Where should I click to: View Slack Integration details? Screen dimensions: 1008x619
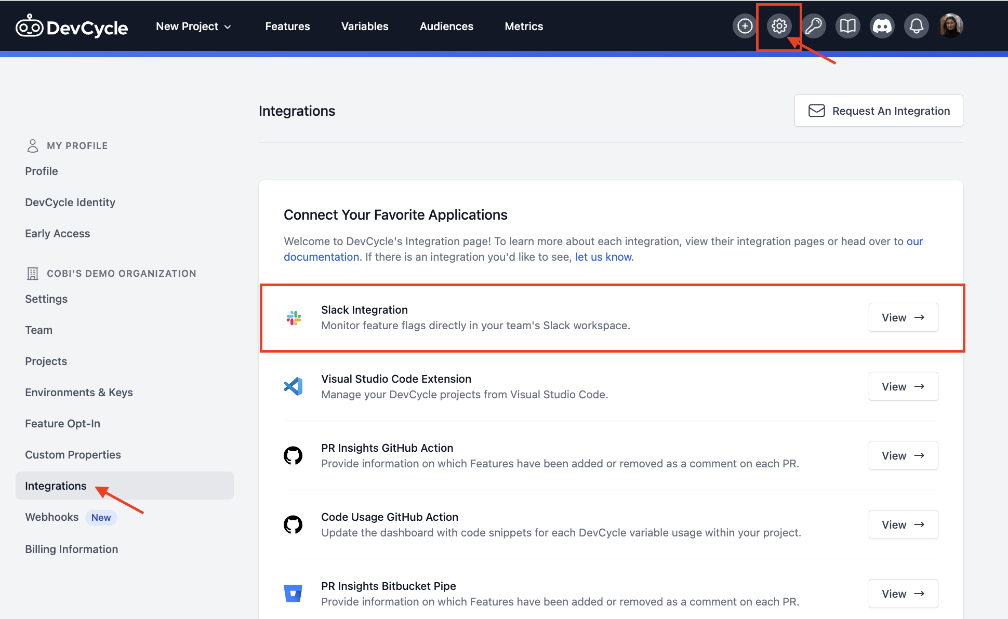(902, 317)
